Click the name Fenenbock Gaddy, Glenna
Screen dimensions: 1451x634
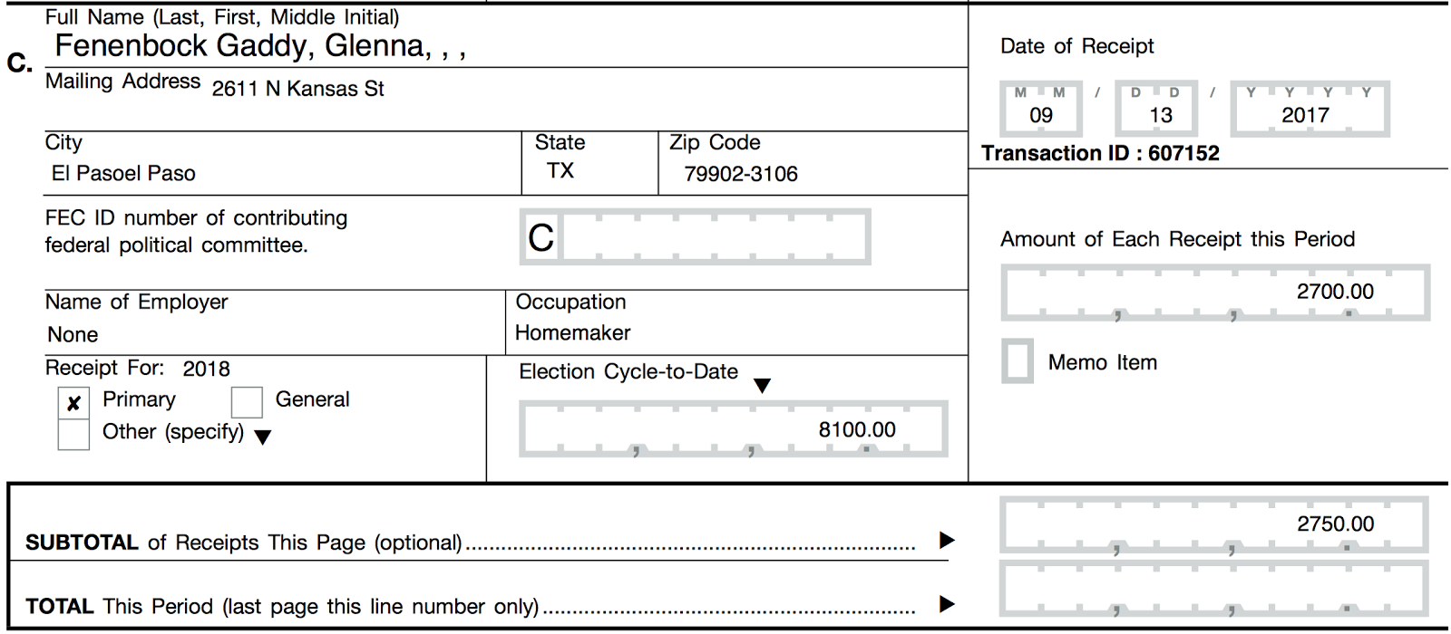pyautogui.click(x=260, y=46)
